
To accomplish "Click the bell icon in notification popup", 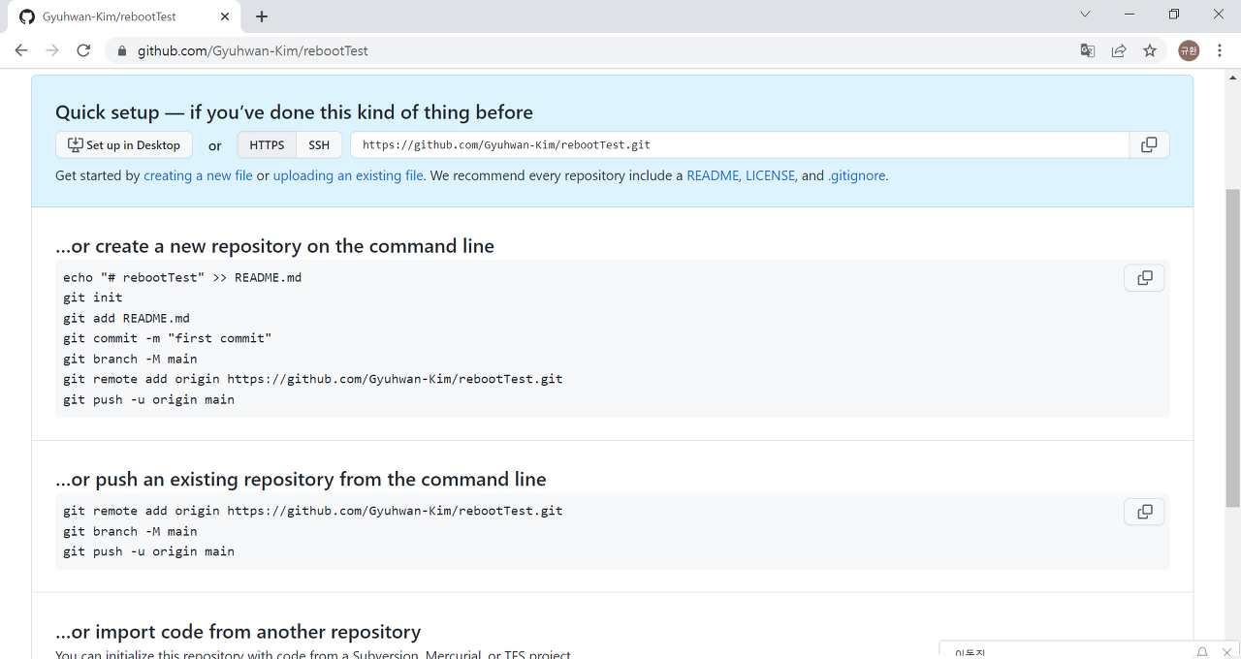I will (1202, 651).
